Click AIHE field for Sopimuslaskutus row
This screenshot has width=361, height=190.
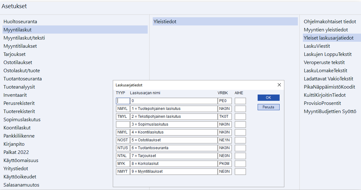(x=240, y=124)
